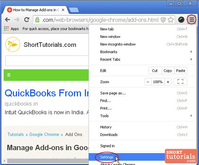The width and height of the screenshot is (199, 165).
Task: Bookmark this page with star icon
Action: point(170,20)
